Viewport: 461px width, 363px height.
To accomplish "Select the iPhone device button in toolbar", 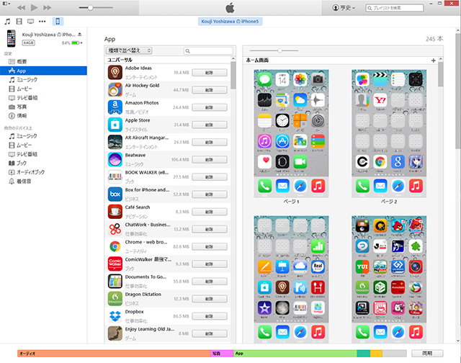I will coord(58,22).
